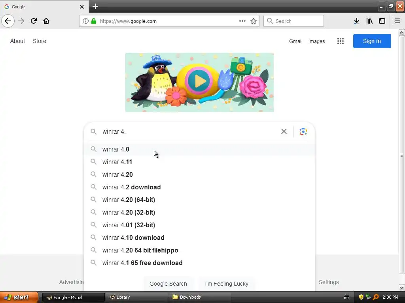Open the About link

tap(17, 41)
